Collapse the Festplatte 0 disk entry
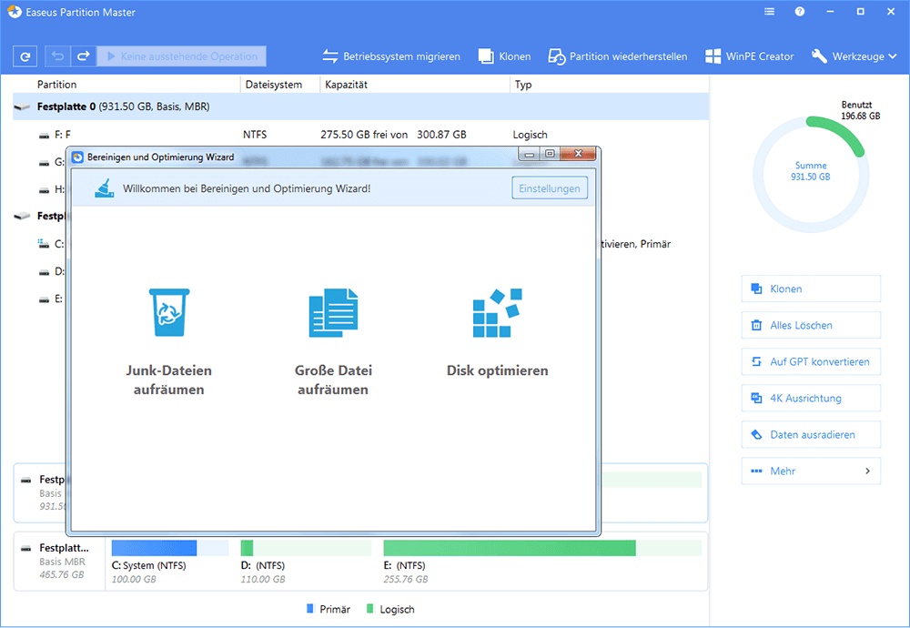This screenshot has height=628, width=910. 20,106
